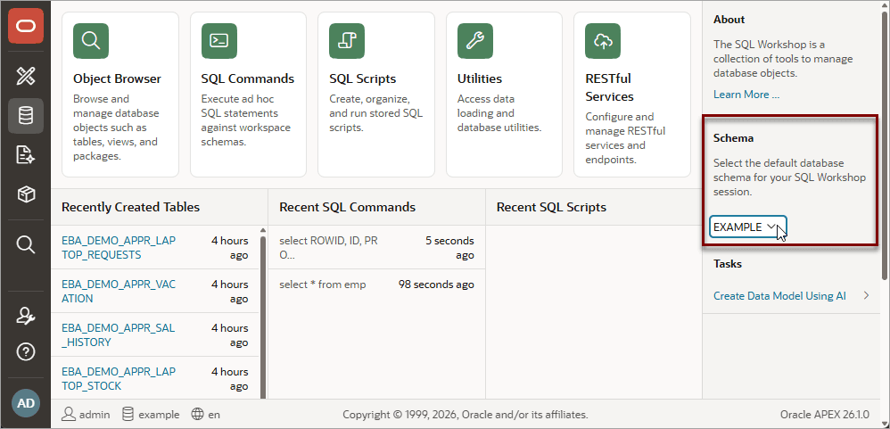This screenshot has height=429, width=890.
Task: Open Gallery box icon in sidebar
Action: pyautogui.click(x=26, y=194)
